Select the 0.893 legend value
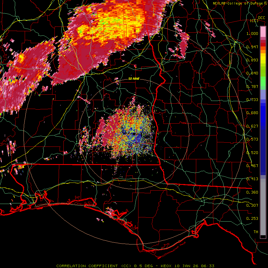Screen dimensions: 268x268 coord(252,60)
